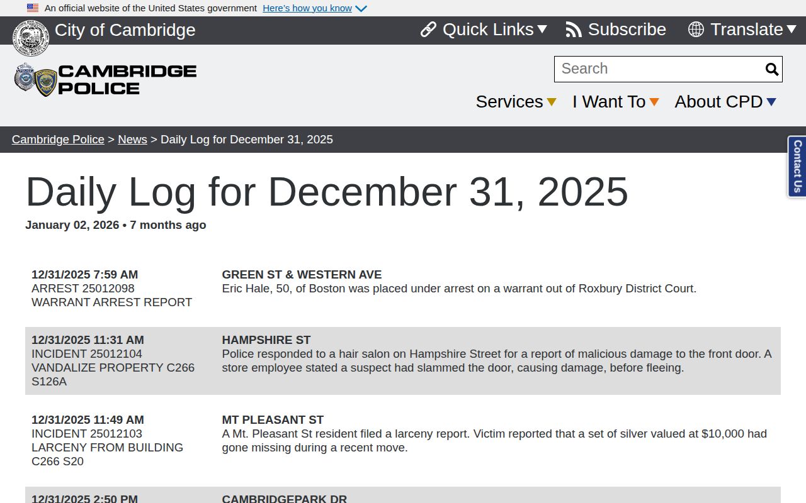This screenshot has height=503, width=806.
Task: Click 'LARCENY FROM BUILDING C266 S20' text
Action: coord(108,455)
